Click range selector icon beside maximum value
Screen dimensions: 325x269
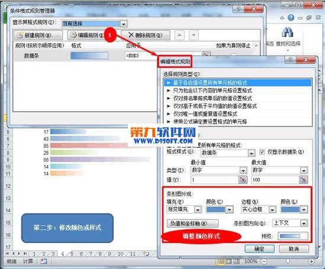pyautogui.click(x=304, y=180)
